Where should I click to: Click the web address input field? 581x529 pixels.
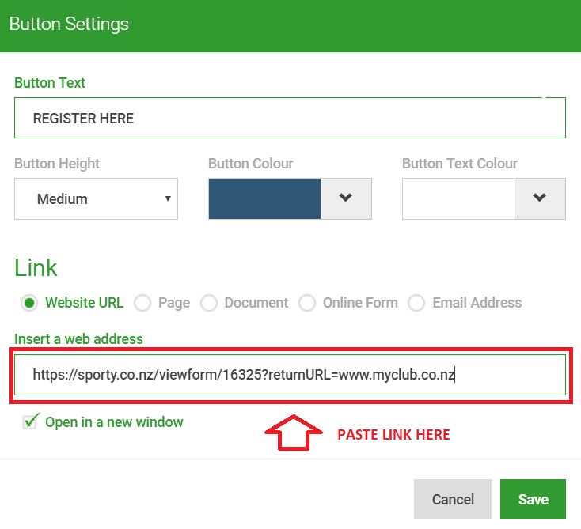pyautogui.click(x=290, y=375)
